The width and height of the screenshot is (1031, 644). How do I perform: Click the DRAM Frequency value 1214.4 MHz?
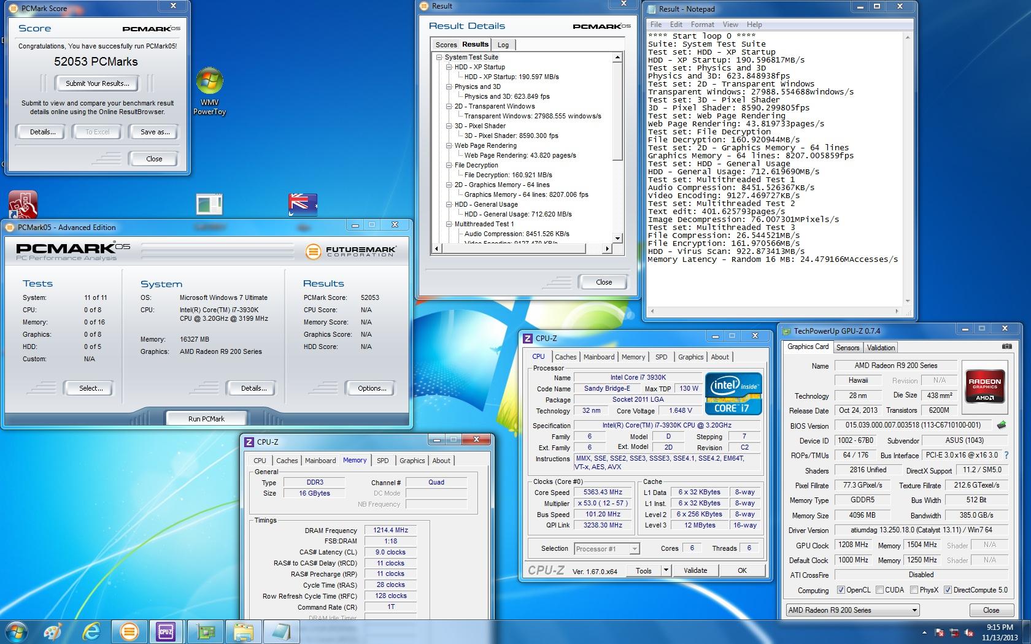[x=390, y=531]
